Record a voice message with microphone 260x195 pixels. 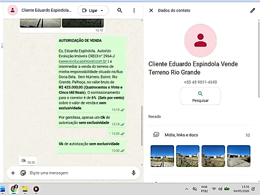[x=134, y=173]
